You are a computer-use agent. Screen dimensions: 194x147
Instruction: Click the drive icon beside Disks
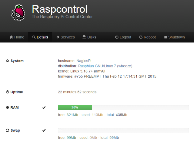84,37
